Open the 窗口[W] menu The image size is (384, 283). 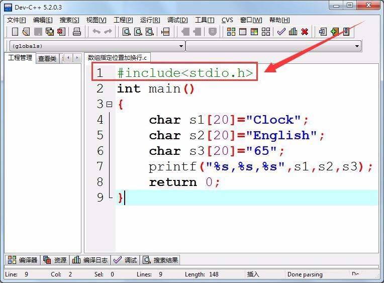pos(251,20)
